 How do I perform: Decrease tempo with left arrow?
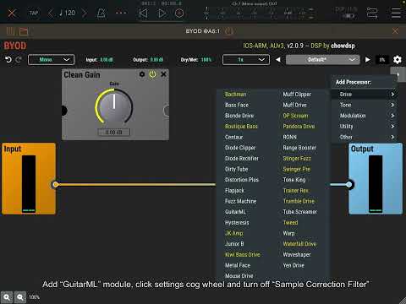(x=51, y=13)
